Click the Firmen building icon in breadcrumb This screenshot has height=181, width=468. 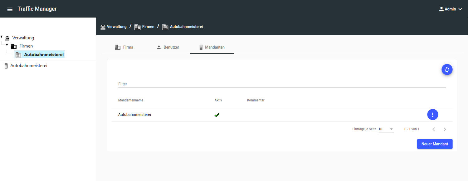[137, 27]
